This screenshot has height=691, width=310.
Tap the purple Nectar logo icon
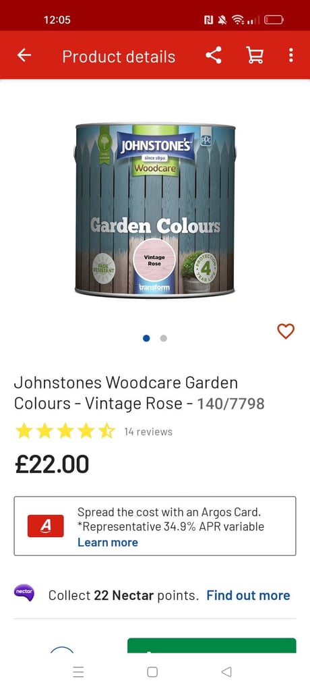[x=24, y=593]
